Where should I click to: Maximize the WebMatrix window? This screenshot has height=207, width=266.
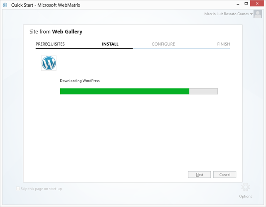[x=246, y=4]
